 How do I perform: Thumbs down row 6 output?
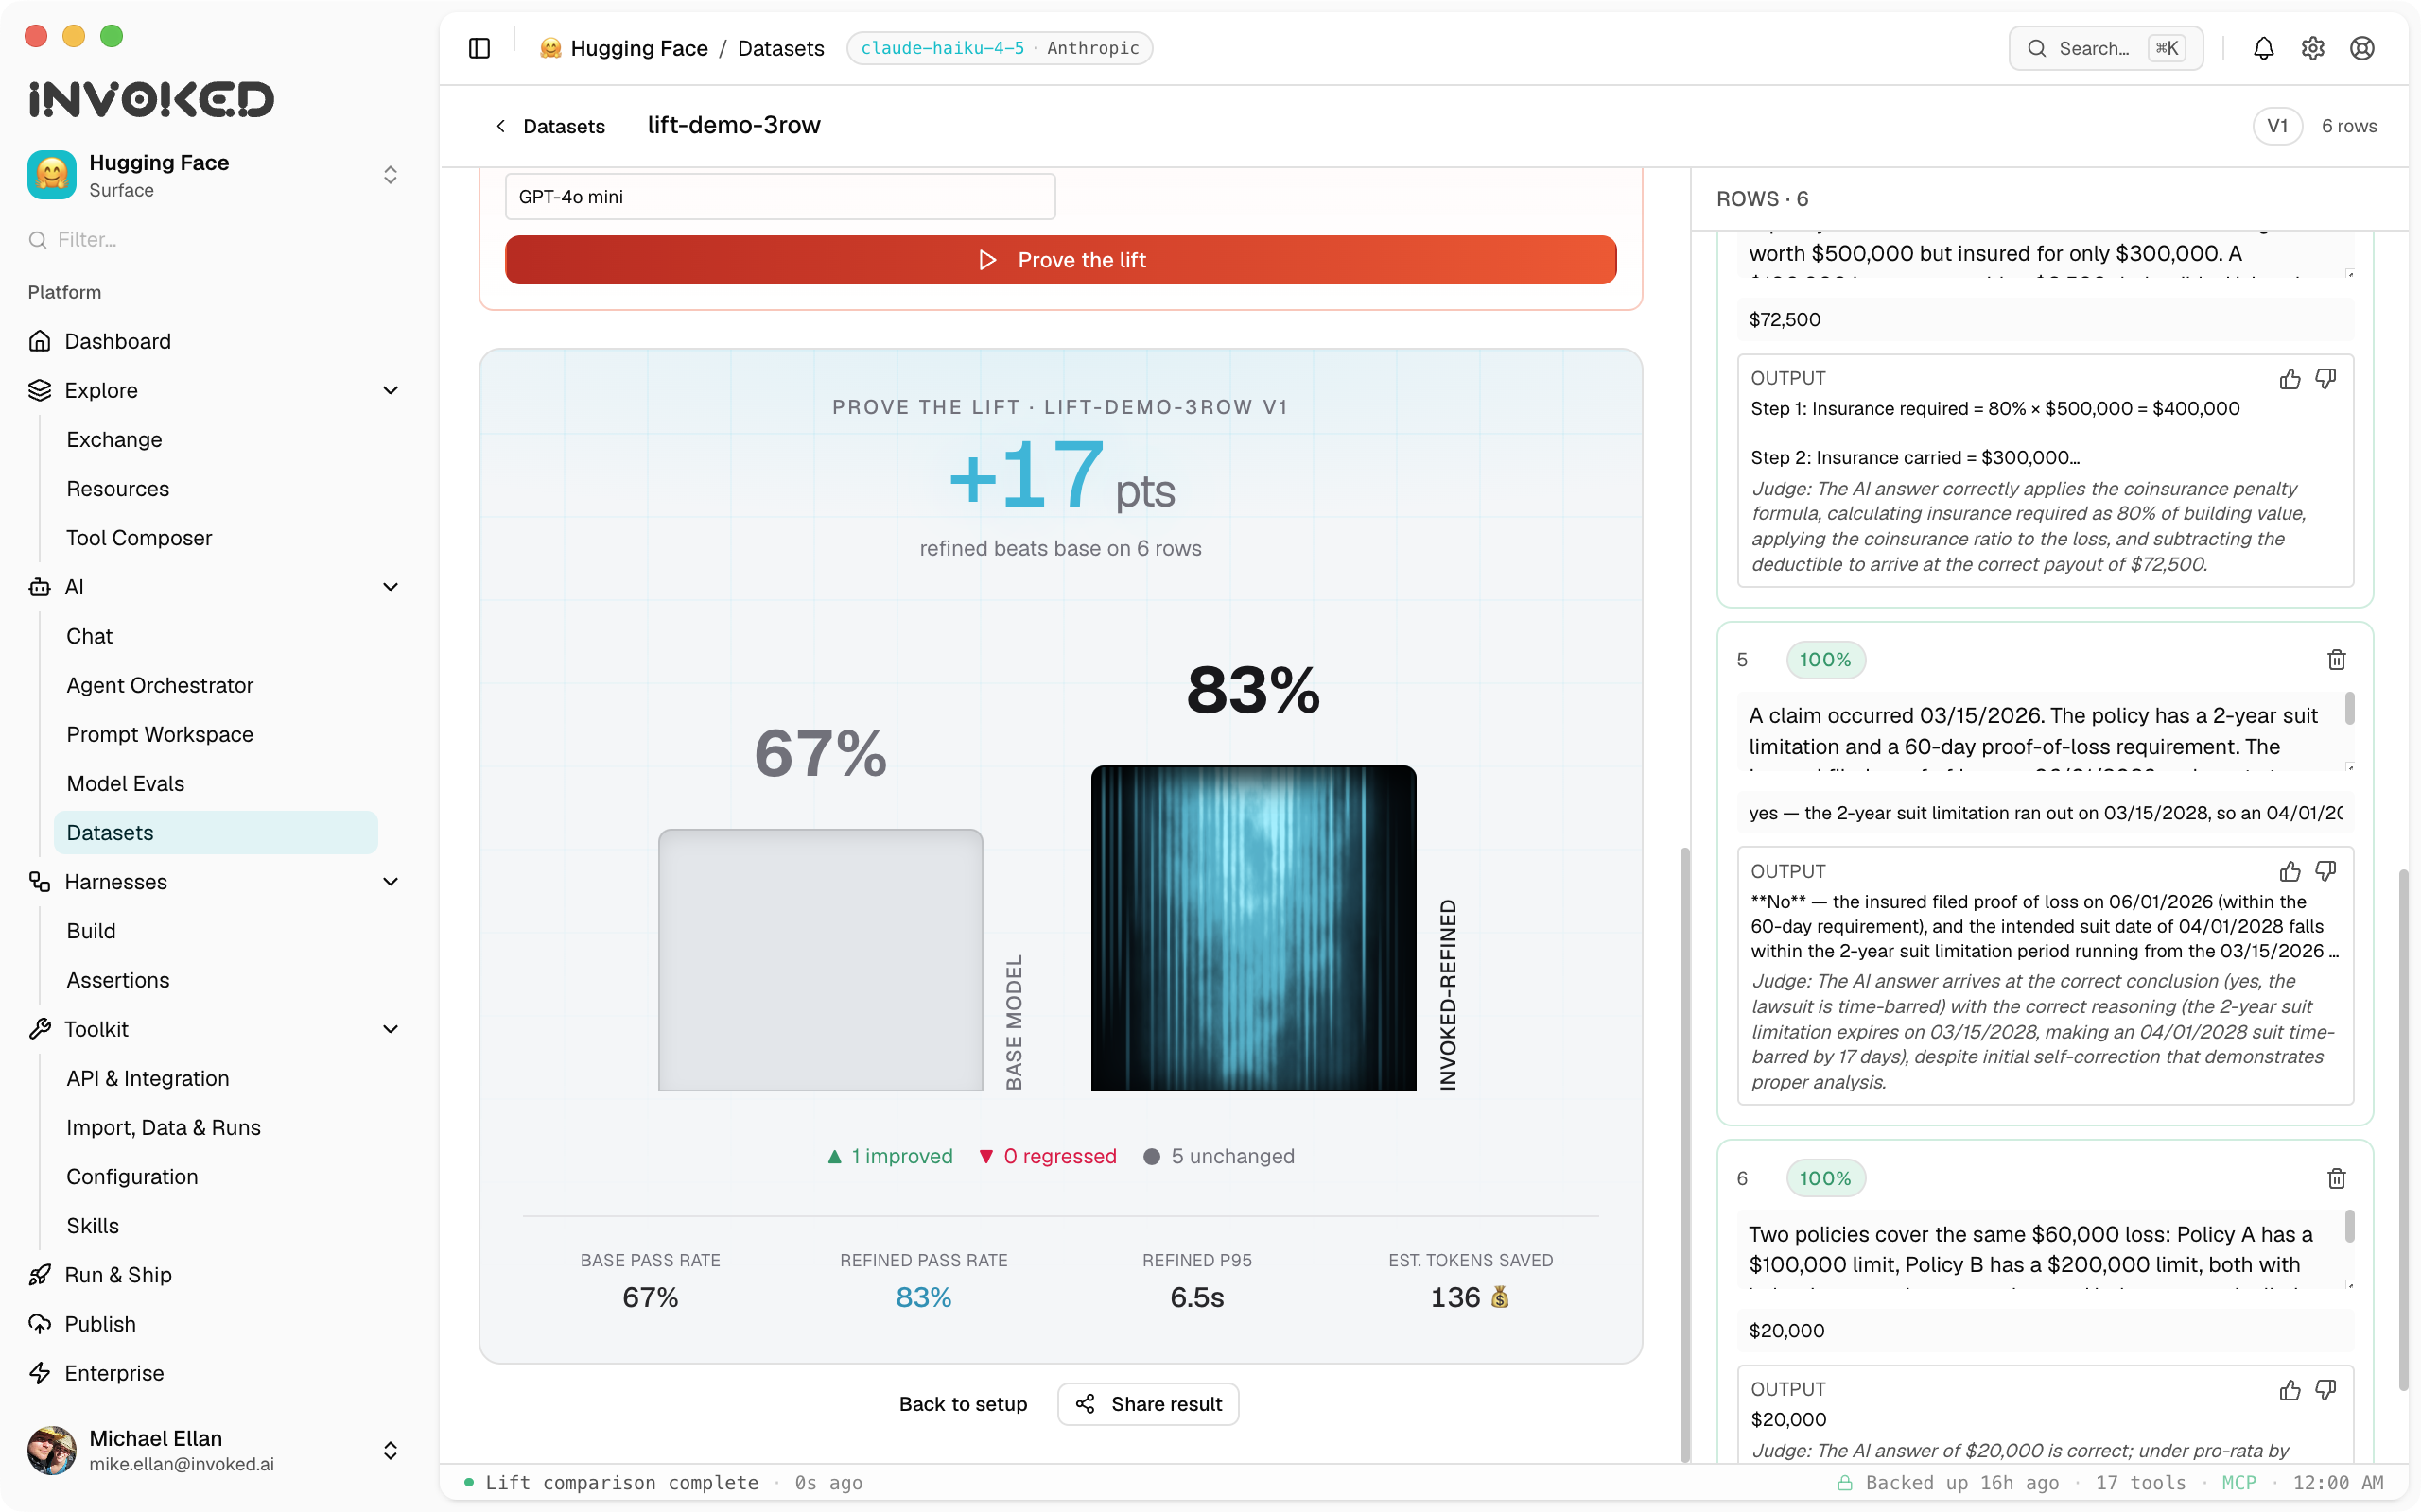2325,1390
